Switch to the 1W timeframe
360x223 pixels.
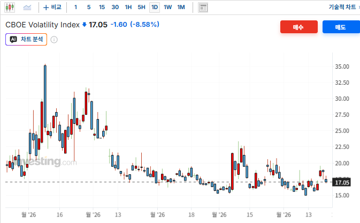coord(167,8)
